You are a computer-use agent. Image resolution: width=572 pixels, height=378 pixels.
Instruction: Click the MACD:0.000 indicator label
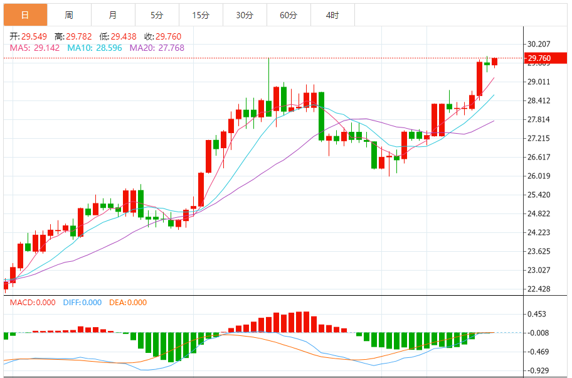(33, 303)
